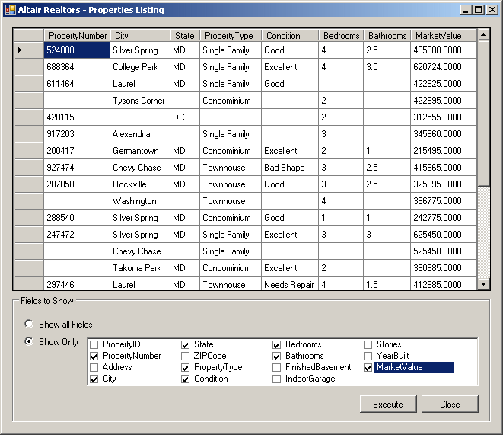Check the ZIPCode checkbox
The width and height of the screenshot is (503, 435).
point(185,356)
